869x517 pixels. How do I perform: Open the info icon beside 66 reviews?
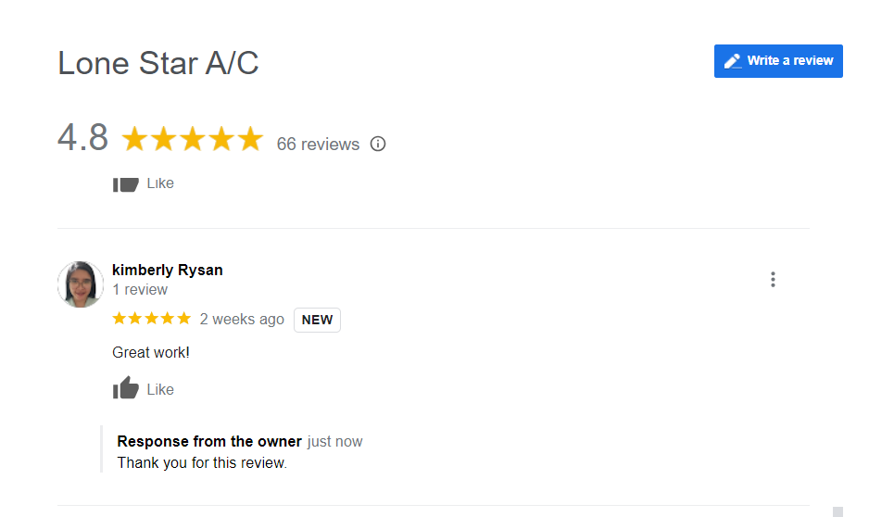click(x=378, y=144)
